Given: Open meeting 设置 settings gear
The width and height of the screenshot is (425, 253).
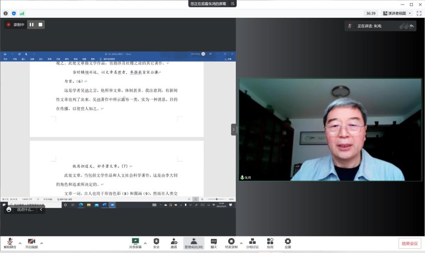Looking at the screenshot, I should click(x=288, y=241).
